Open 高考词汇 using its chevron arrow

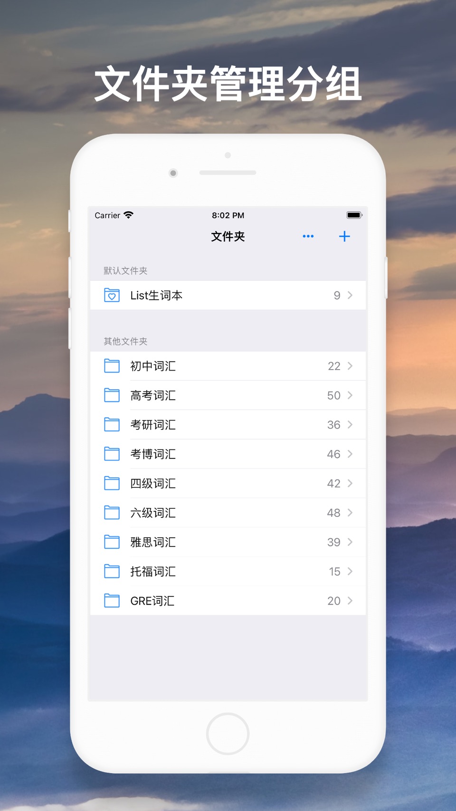(x=350, y=395)
